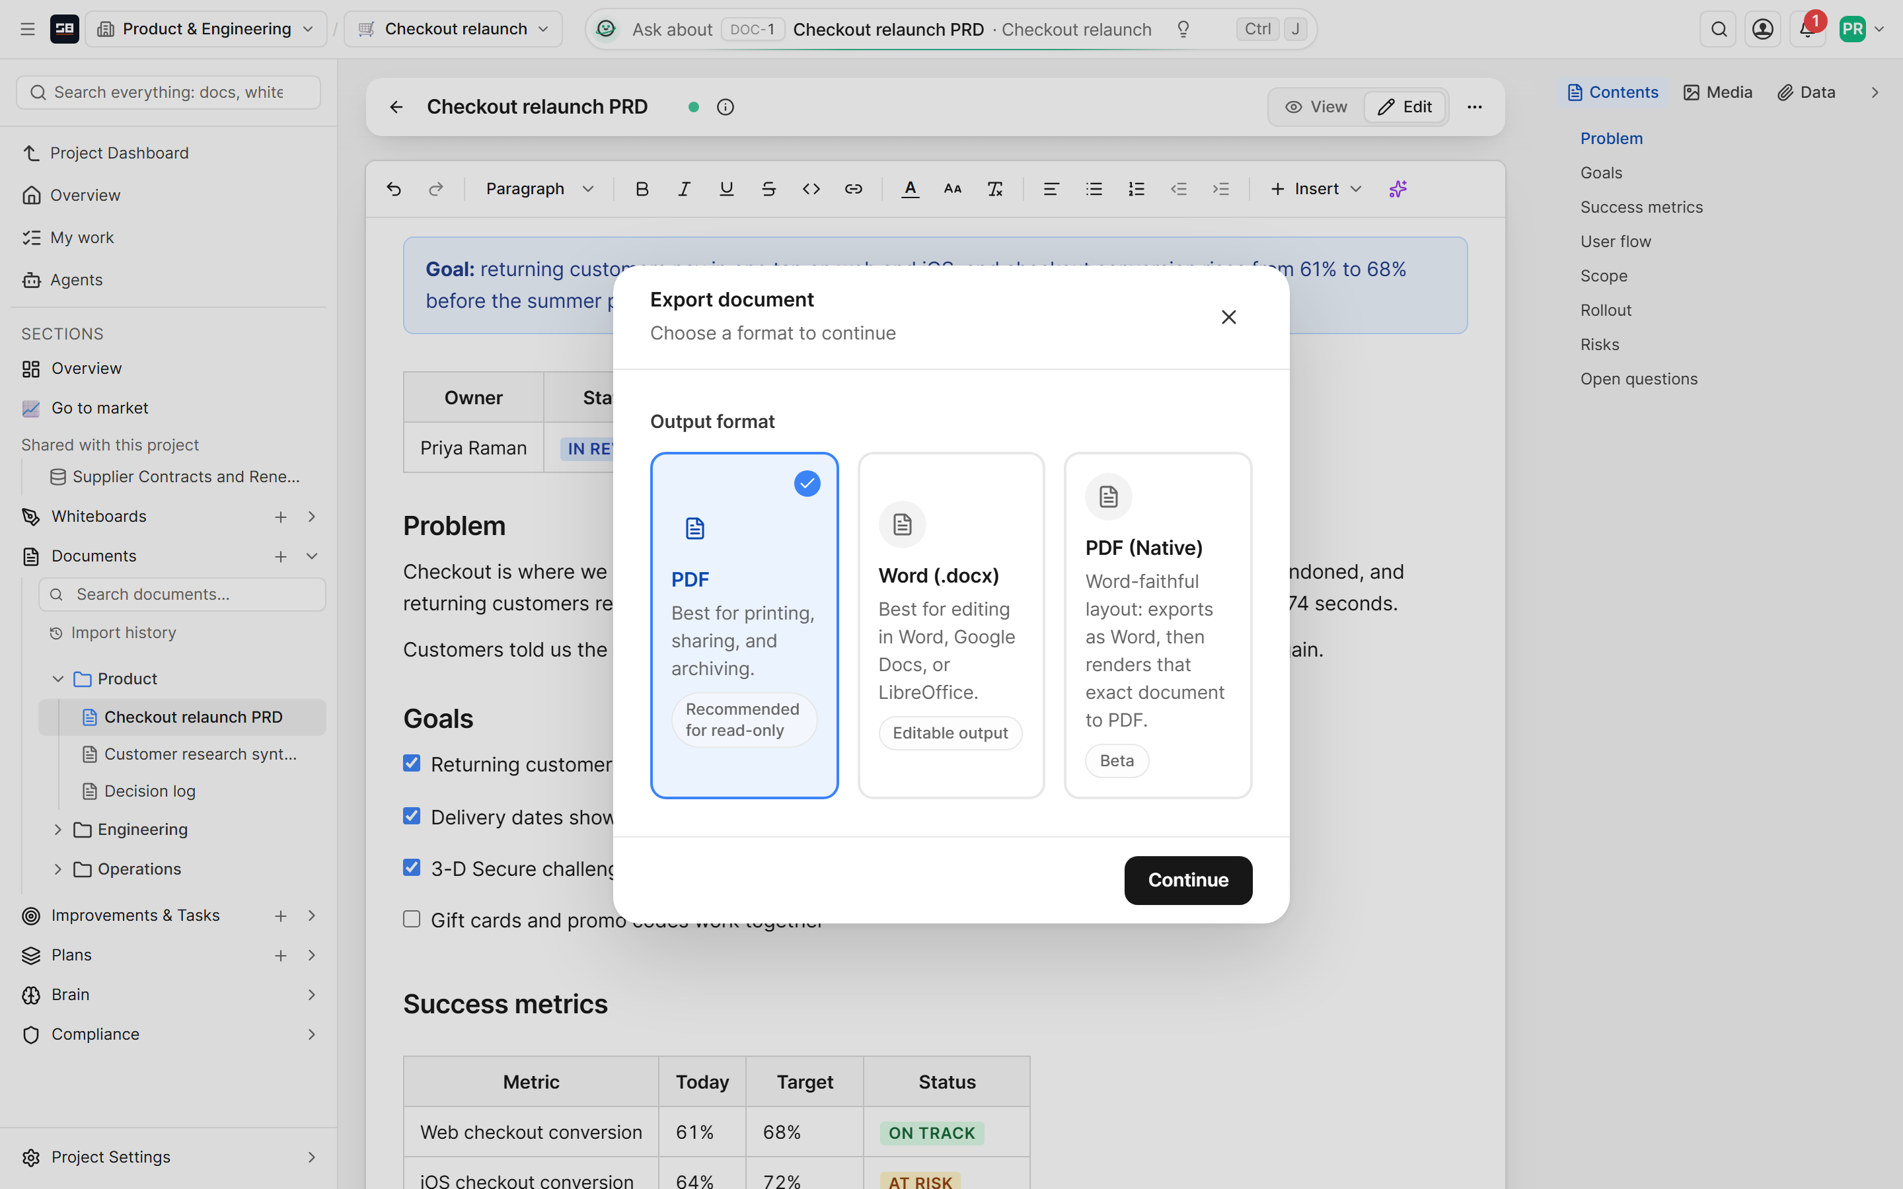Switch to the Media tab
1903x1189 pixels.
point(1717,92)
